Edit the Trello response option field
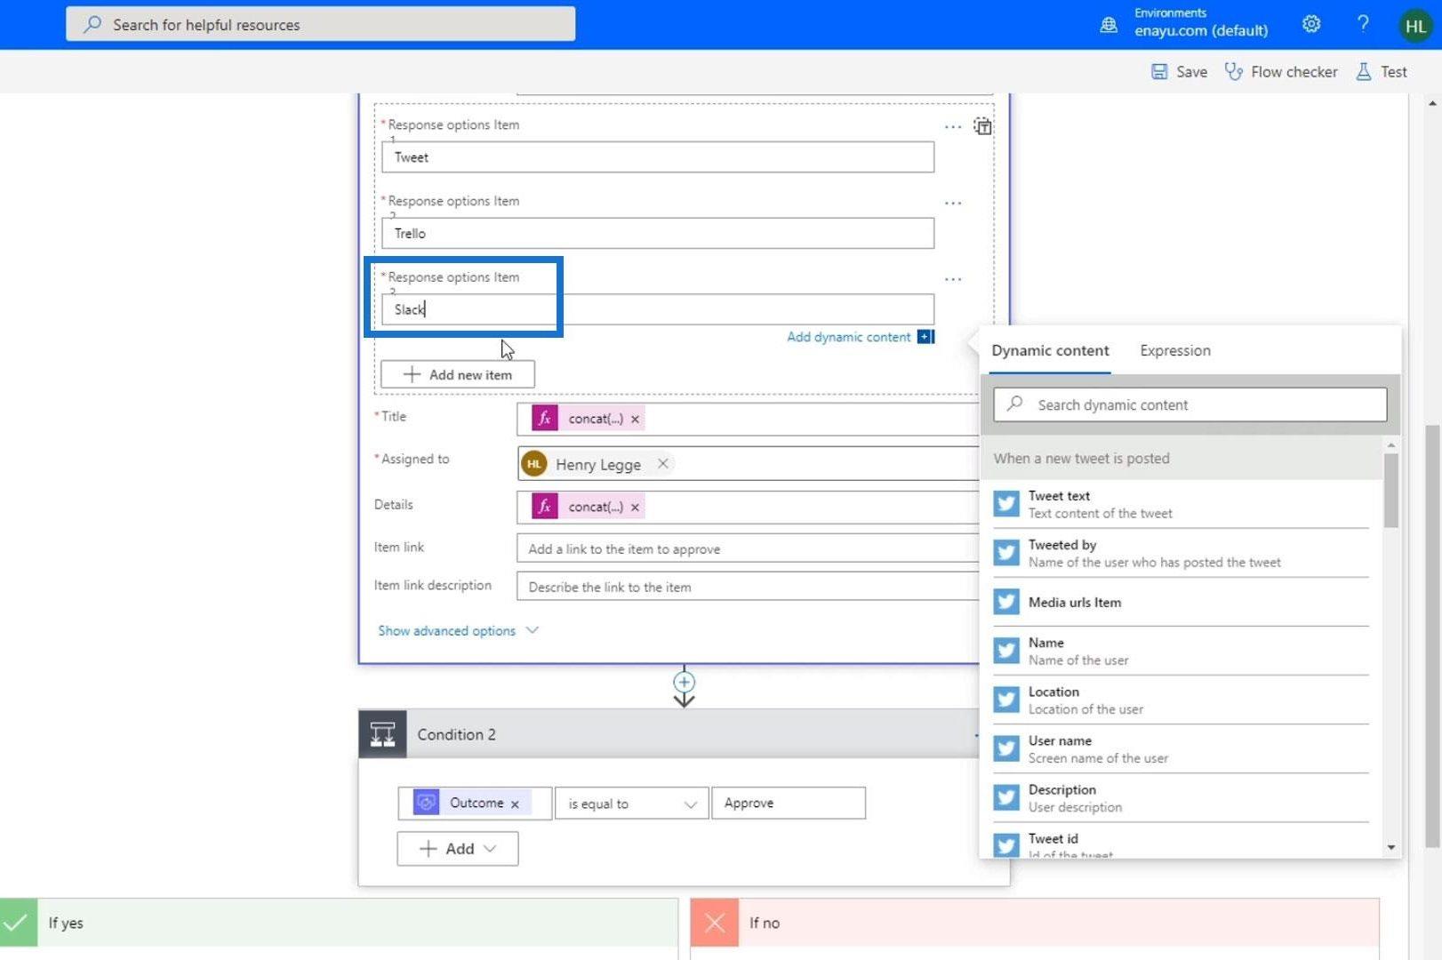Screen dimensions: 1442x960 tap(657, 234)
